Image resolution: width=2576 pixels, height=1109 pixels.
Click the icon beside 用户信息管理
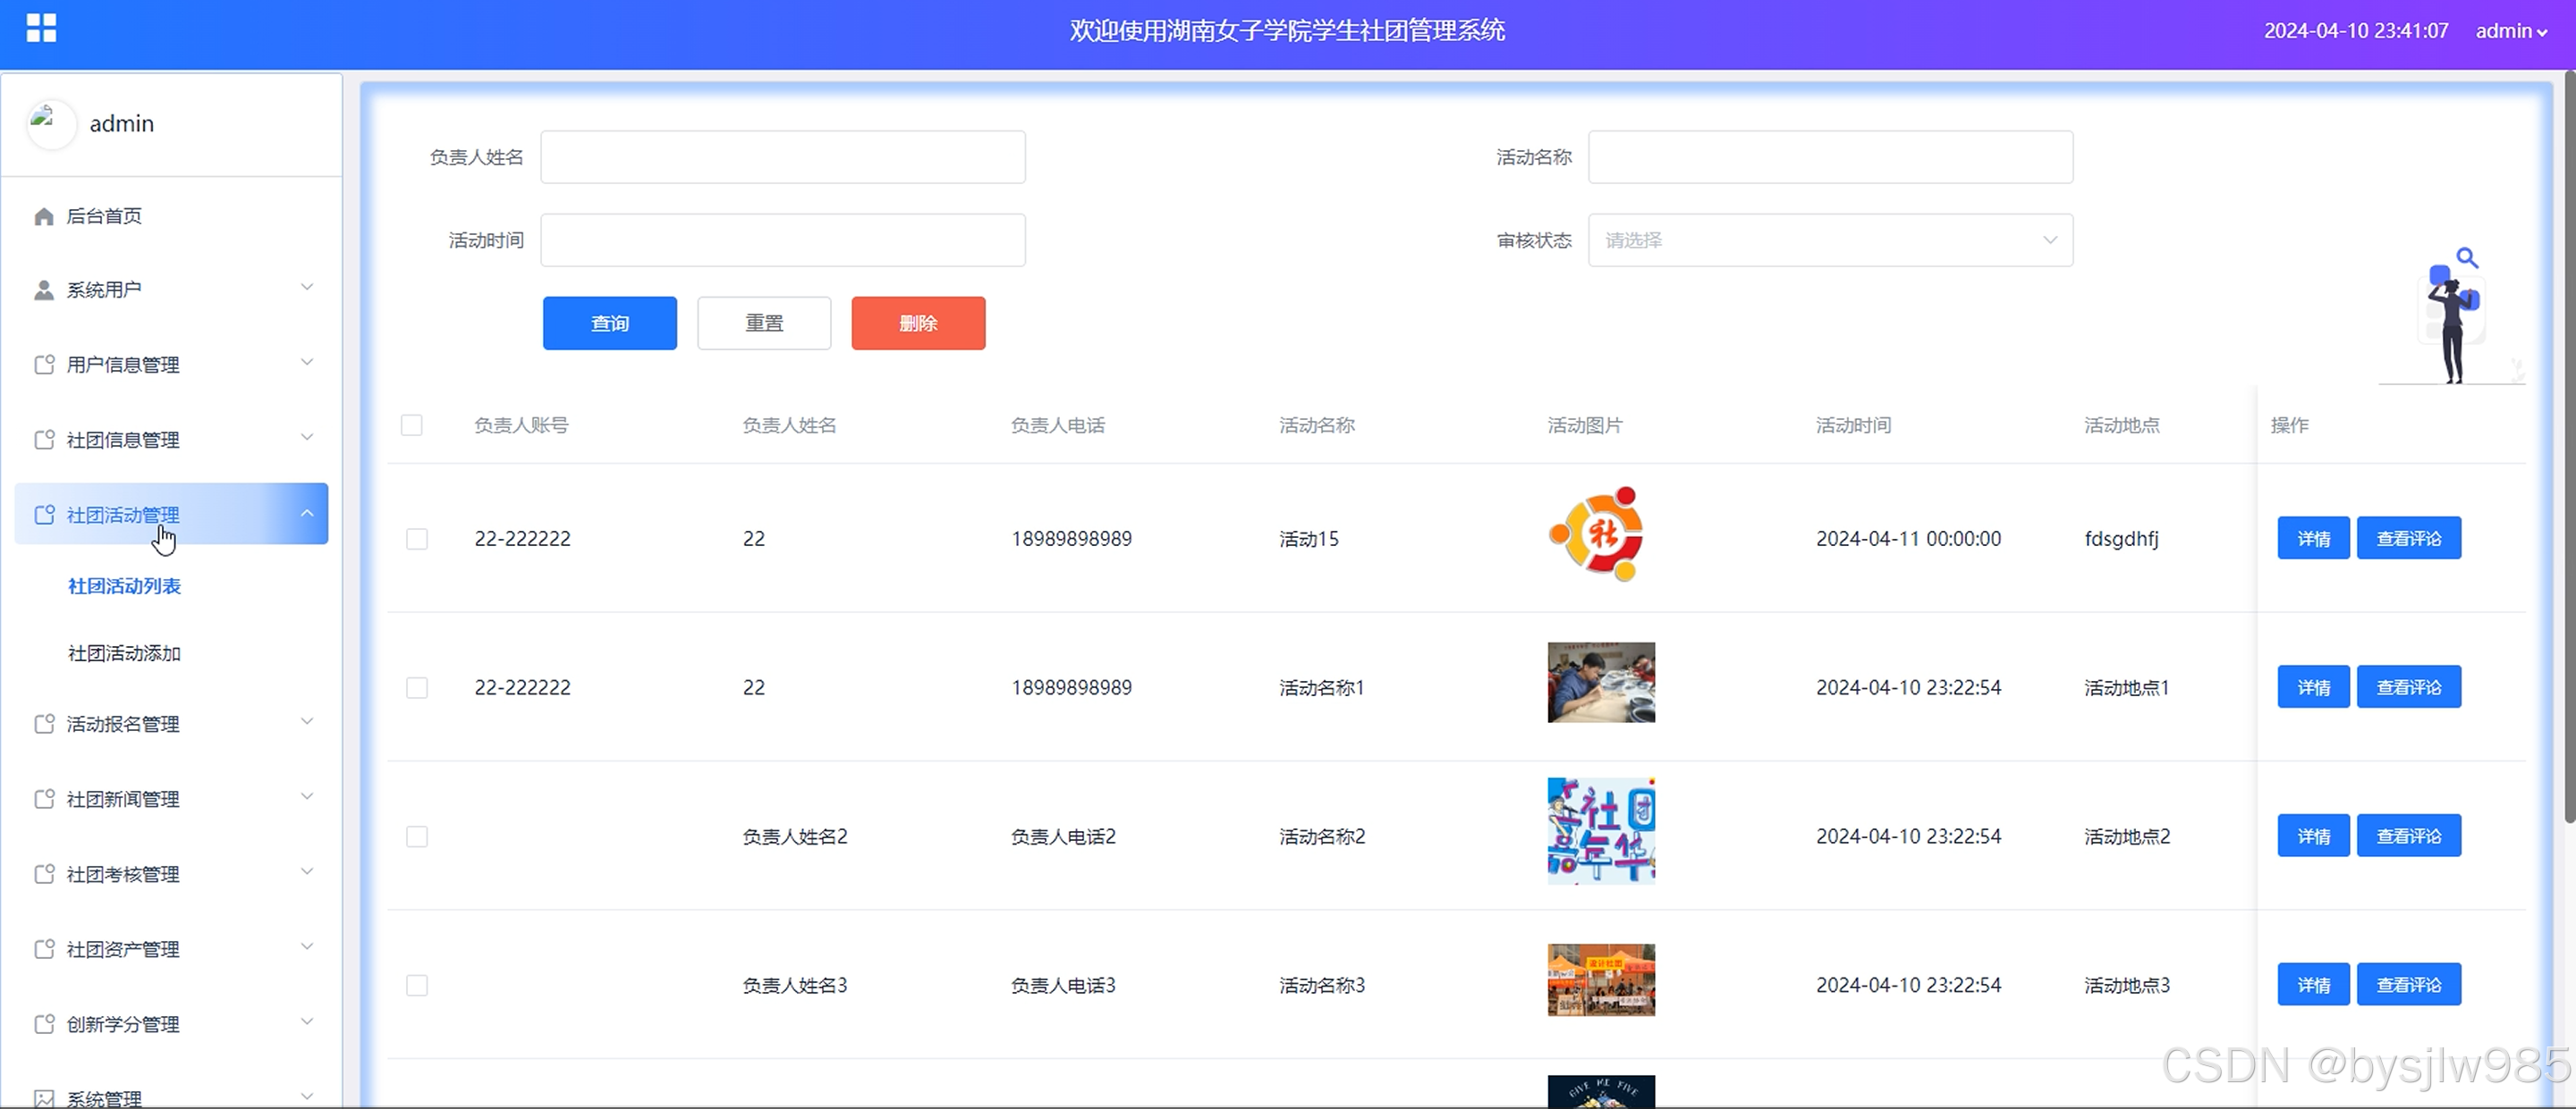click(x=44, y=365)
